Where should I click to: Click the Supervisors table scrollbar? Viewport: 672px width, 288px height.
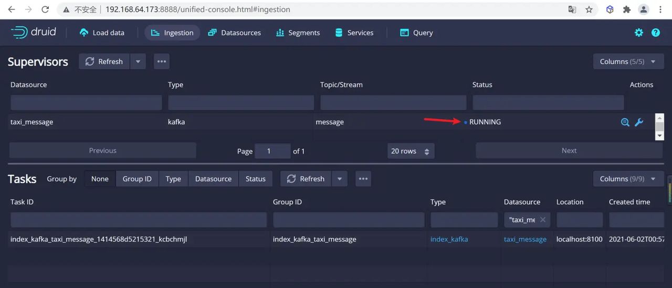pos(660,127)
